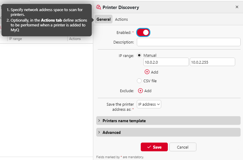Viewport: 243px width, 160px height.
Task: Click the checkmark icon on Save
Action: point(149,147)
